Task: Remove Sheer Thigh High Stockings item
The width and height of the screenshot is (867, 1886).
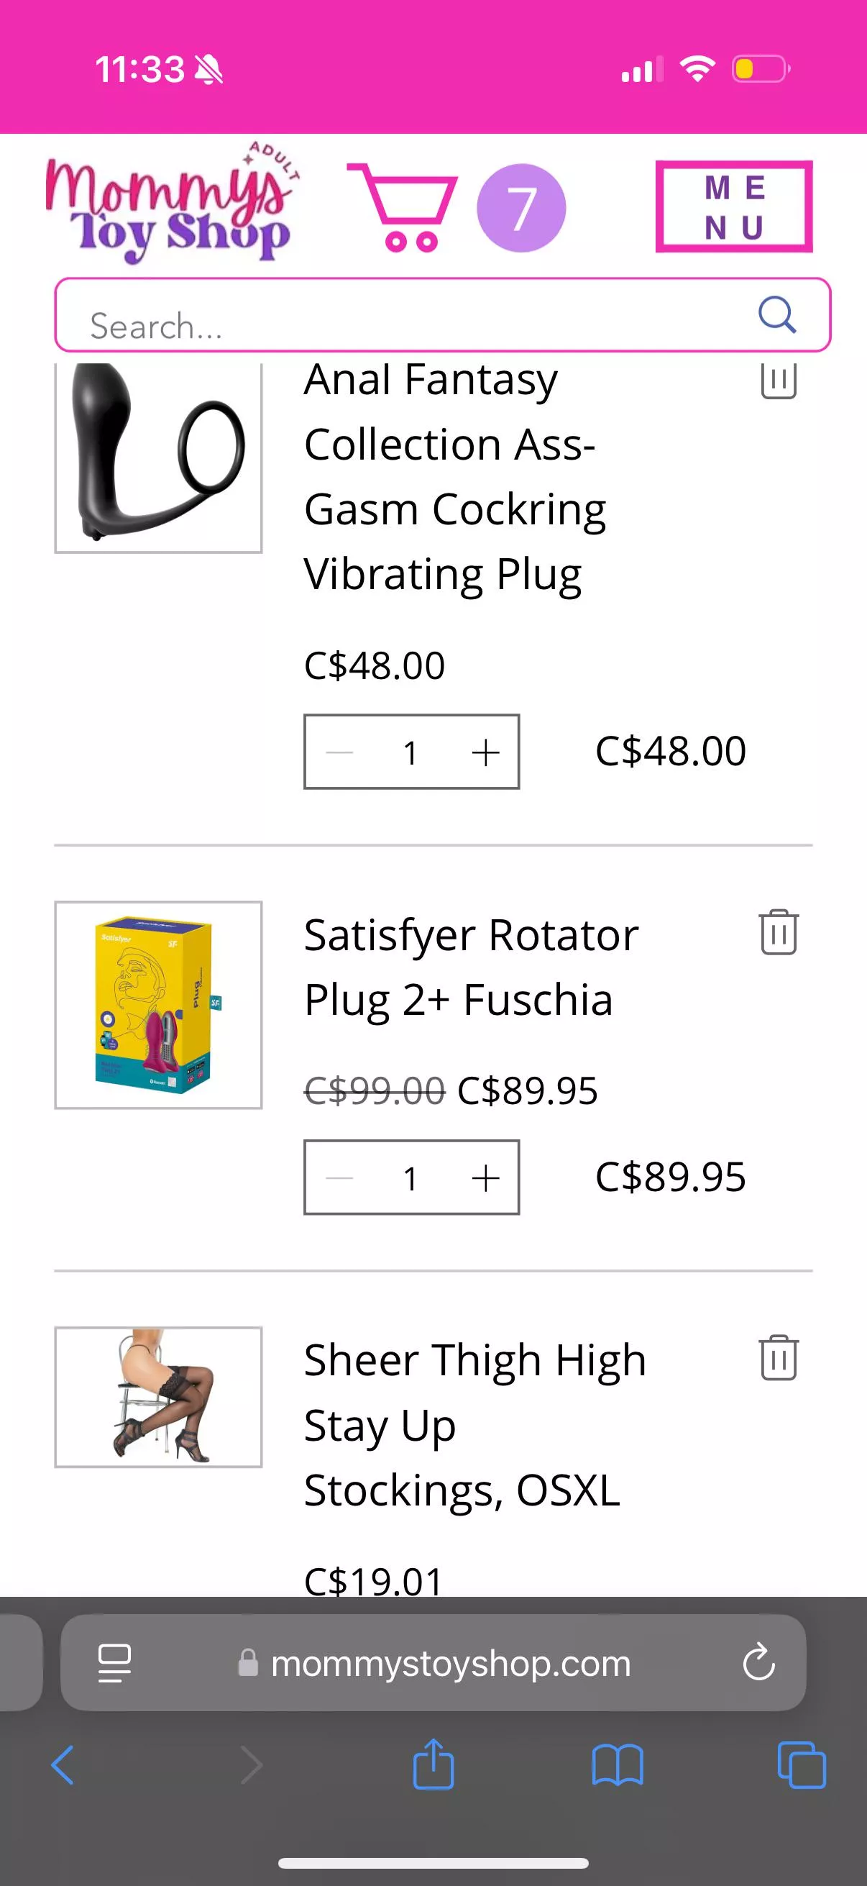Action: [779, 1358]
